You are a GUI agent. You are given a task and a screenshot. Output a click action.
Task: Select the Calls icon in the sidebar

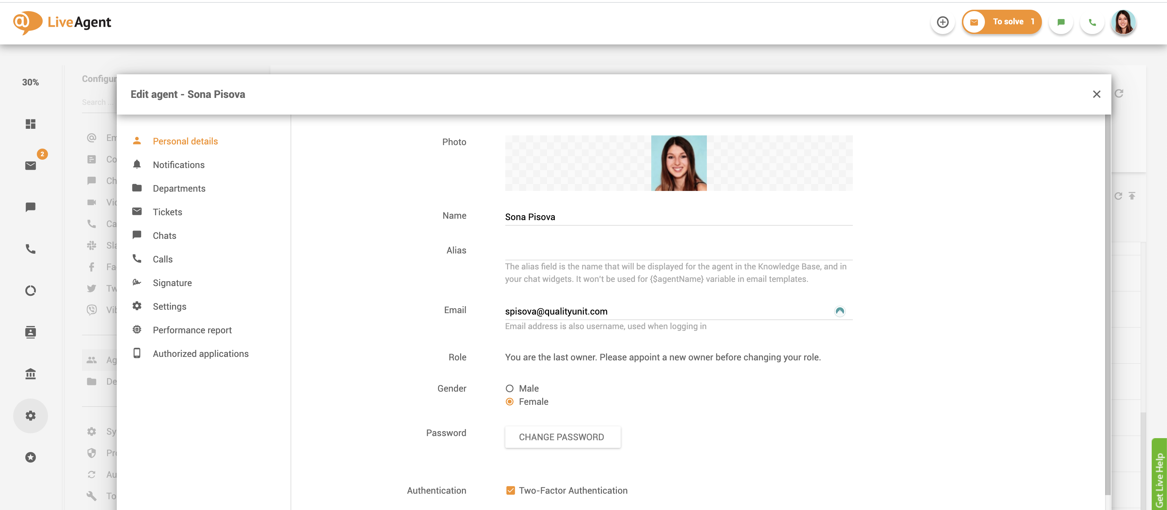(x=30, y=249)
